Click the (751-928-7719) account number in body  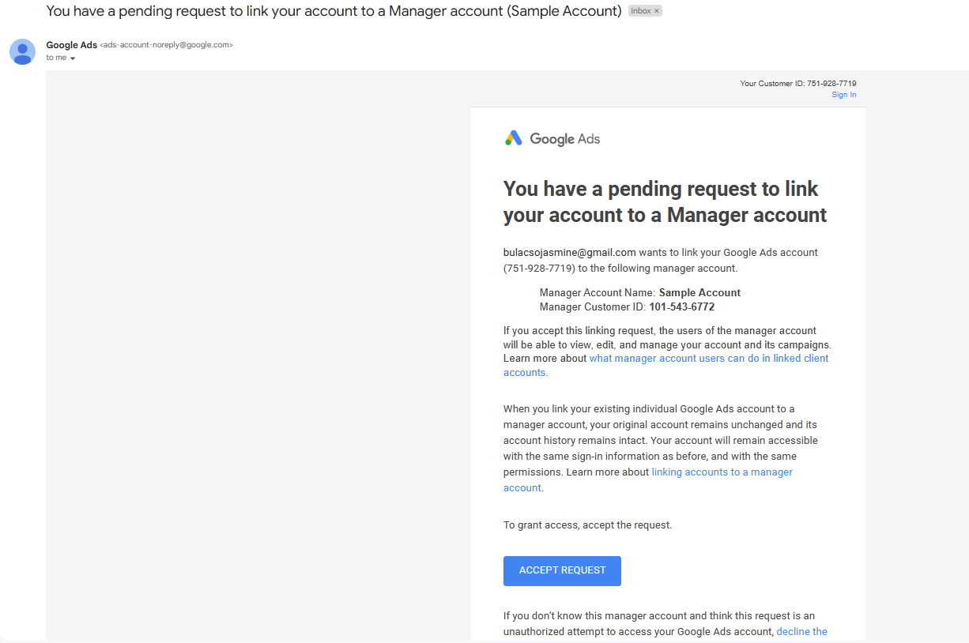point(539,269)
